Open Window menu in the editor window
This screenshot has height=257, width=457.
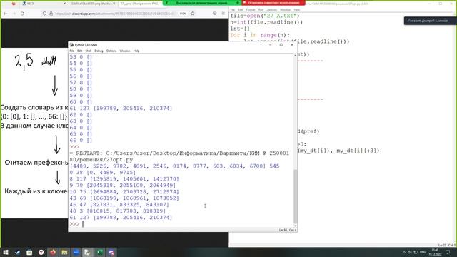coord(285,9)
